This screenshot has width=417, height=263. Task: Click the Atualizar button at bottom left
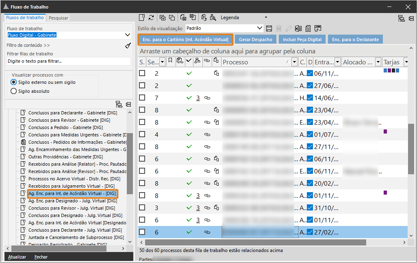(x=17, y=257)
